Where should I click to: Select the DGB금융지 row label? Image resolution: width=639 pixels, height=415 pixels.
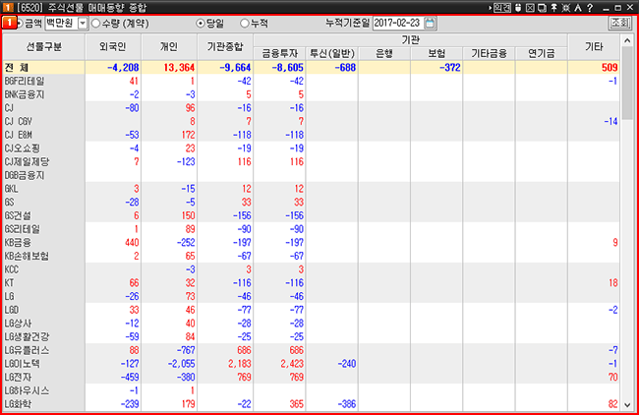(25, 175)
